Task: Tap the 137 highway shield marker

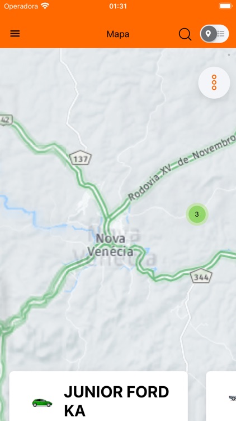Action: pyautogui.click(x=81, y=158)
